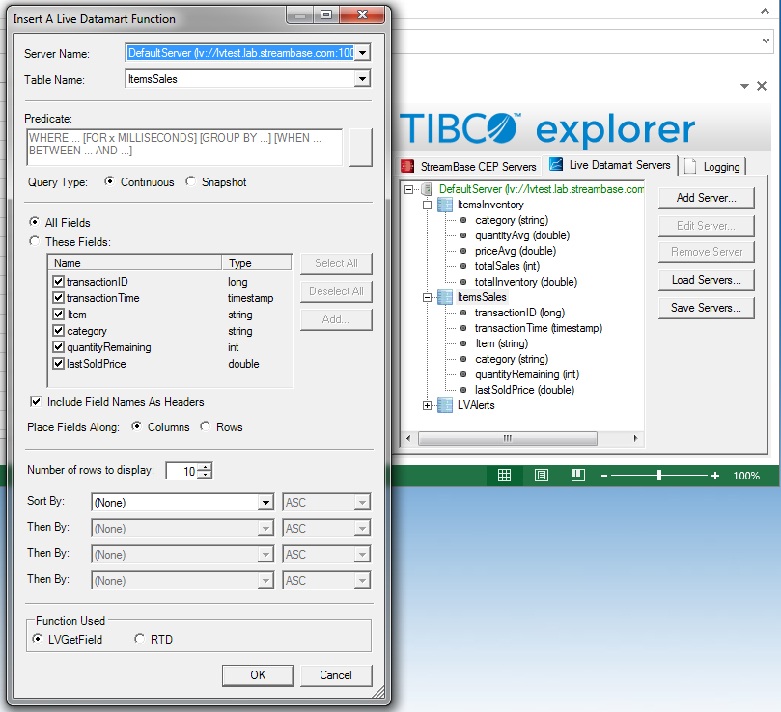Viewport: 781px width, 712px height.
Task: Uncheck the transactionID field checkbox
Action: [x=59, y=282]
